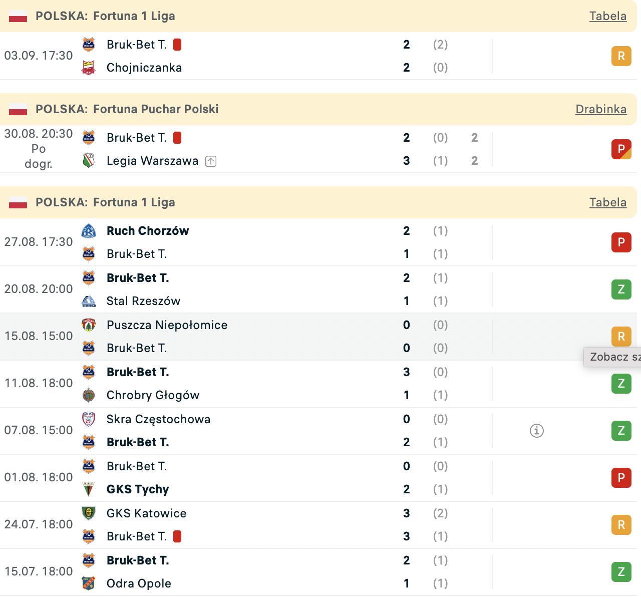Image resolution: width=641 pixels, height=597 pixels.
Task: Open the Tabela link in the top league header
Action: (x=607, y=16)
